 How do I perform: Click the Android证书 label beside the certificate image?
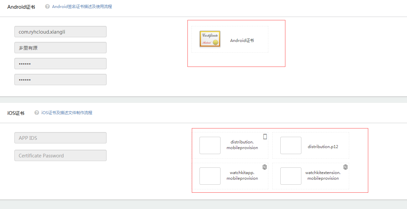point(242,41)
